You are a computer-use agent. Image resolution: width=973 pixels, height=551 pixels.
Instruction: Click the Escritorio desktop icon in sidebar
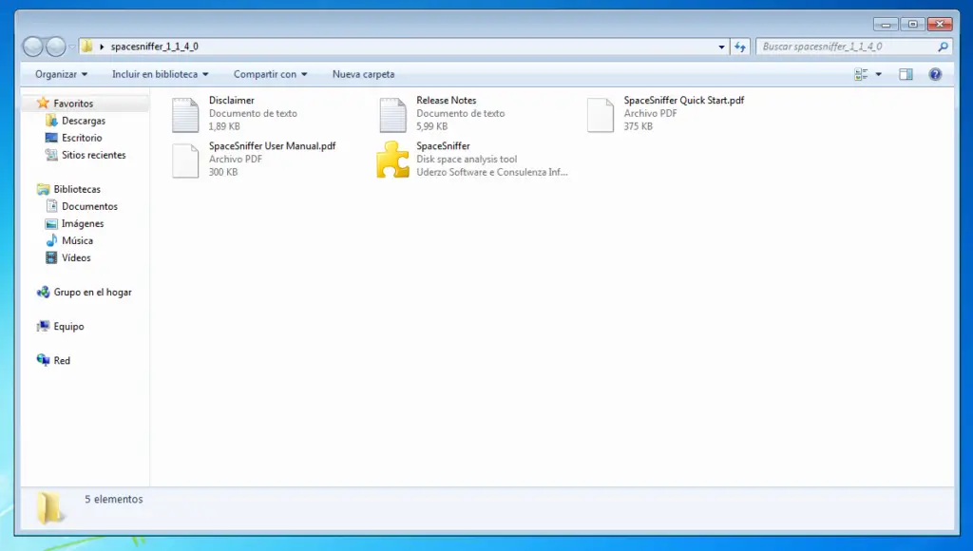pos(51,138)
